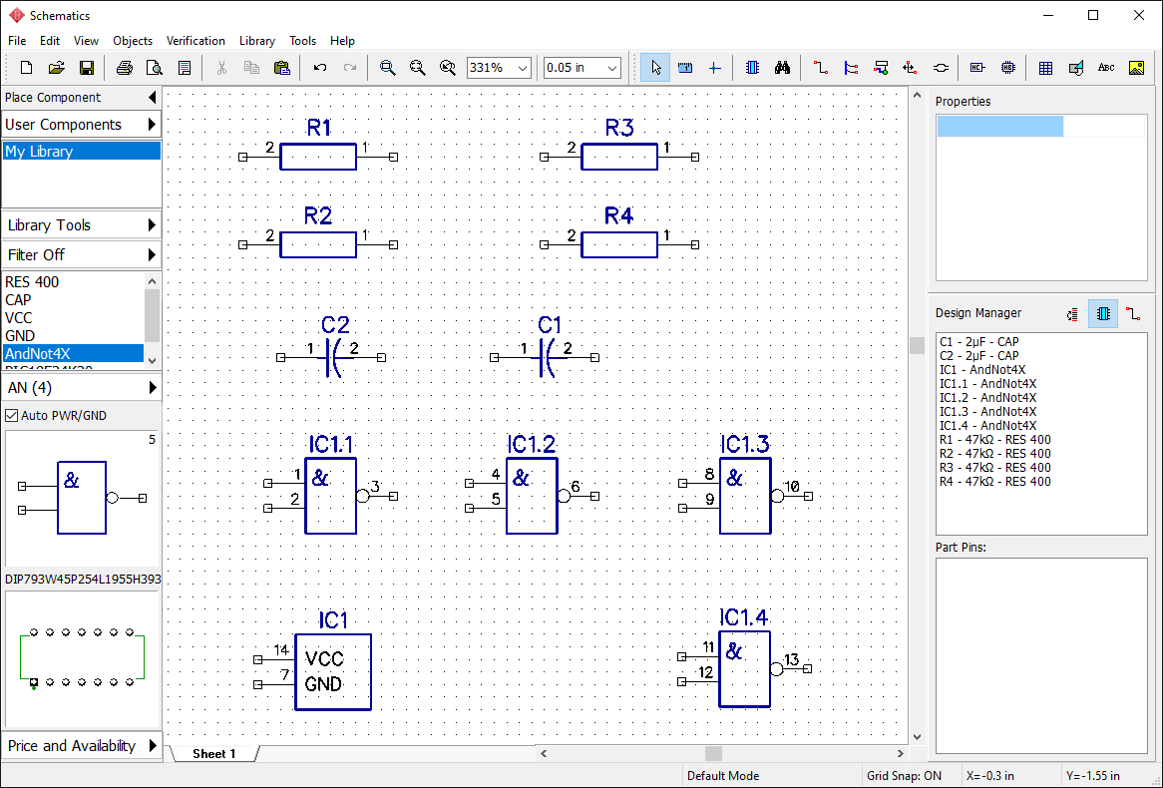Select the sheet connector tool
Image resolution: width=1163 pixels, height=788 pixels.
pos(941,68)
